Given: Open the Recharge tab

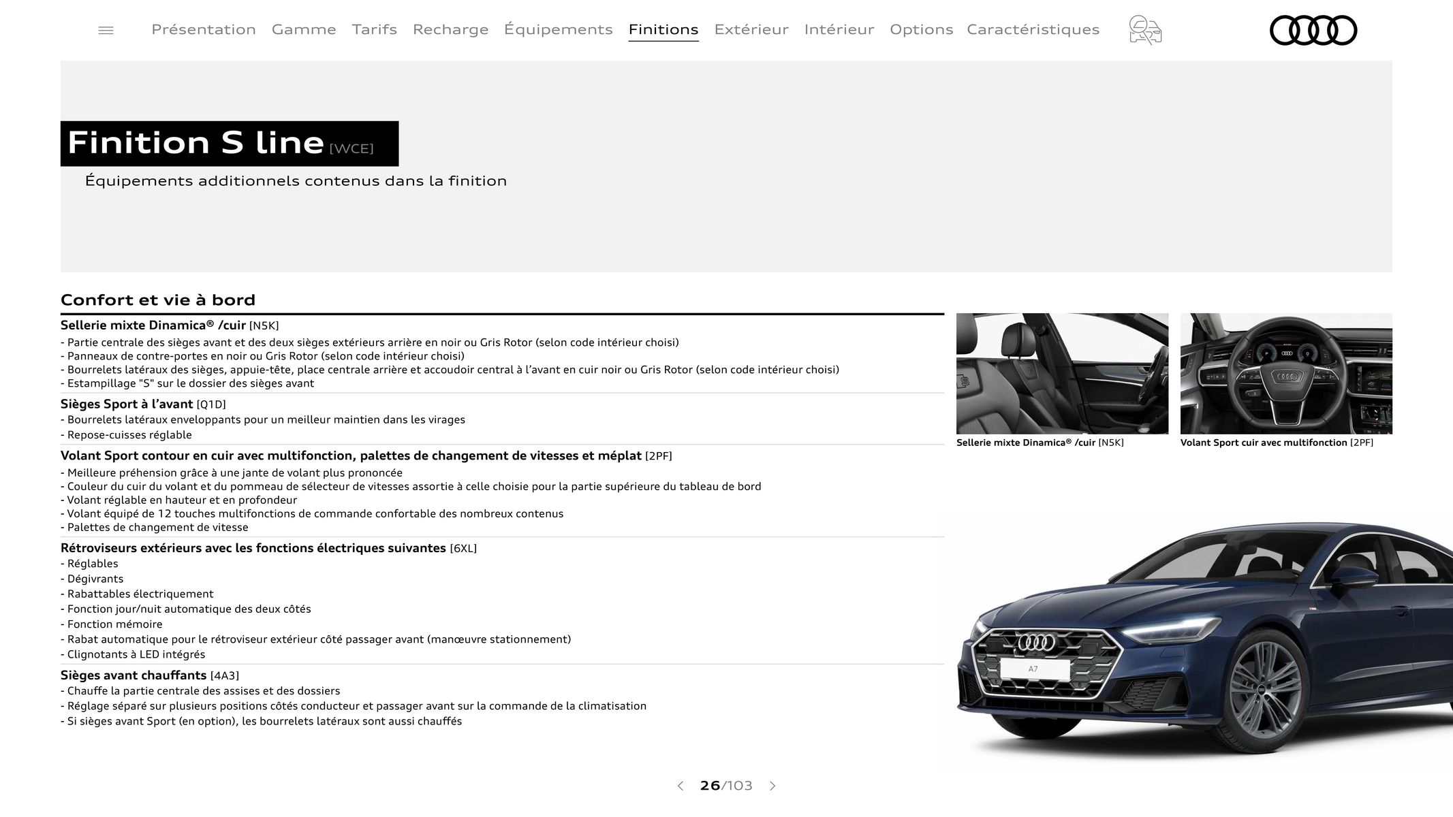Looking at the screenshot, I should [450, 29].
